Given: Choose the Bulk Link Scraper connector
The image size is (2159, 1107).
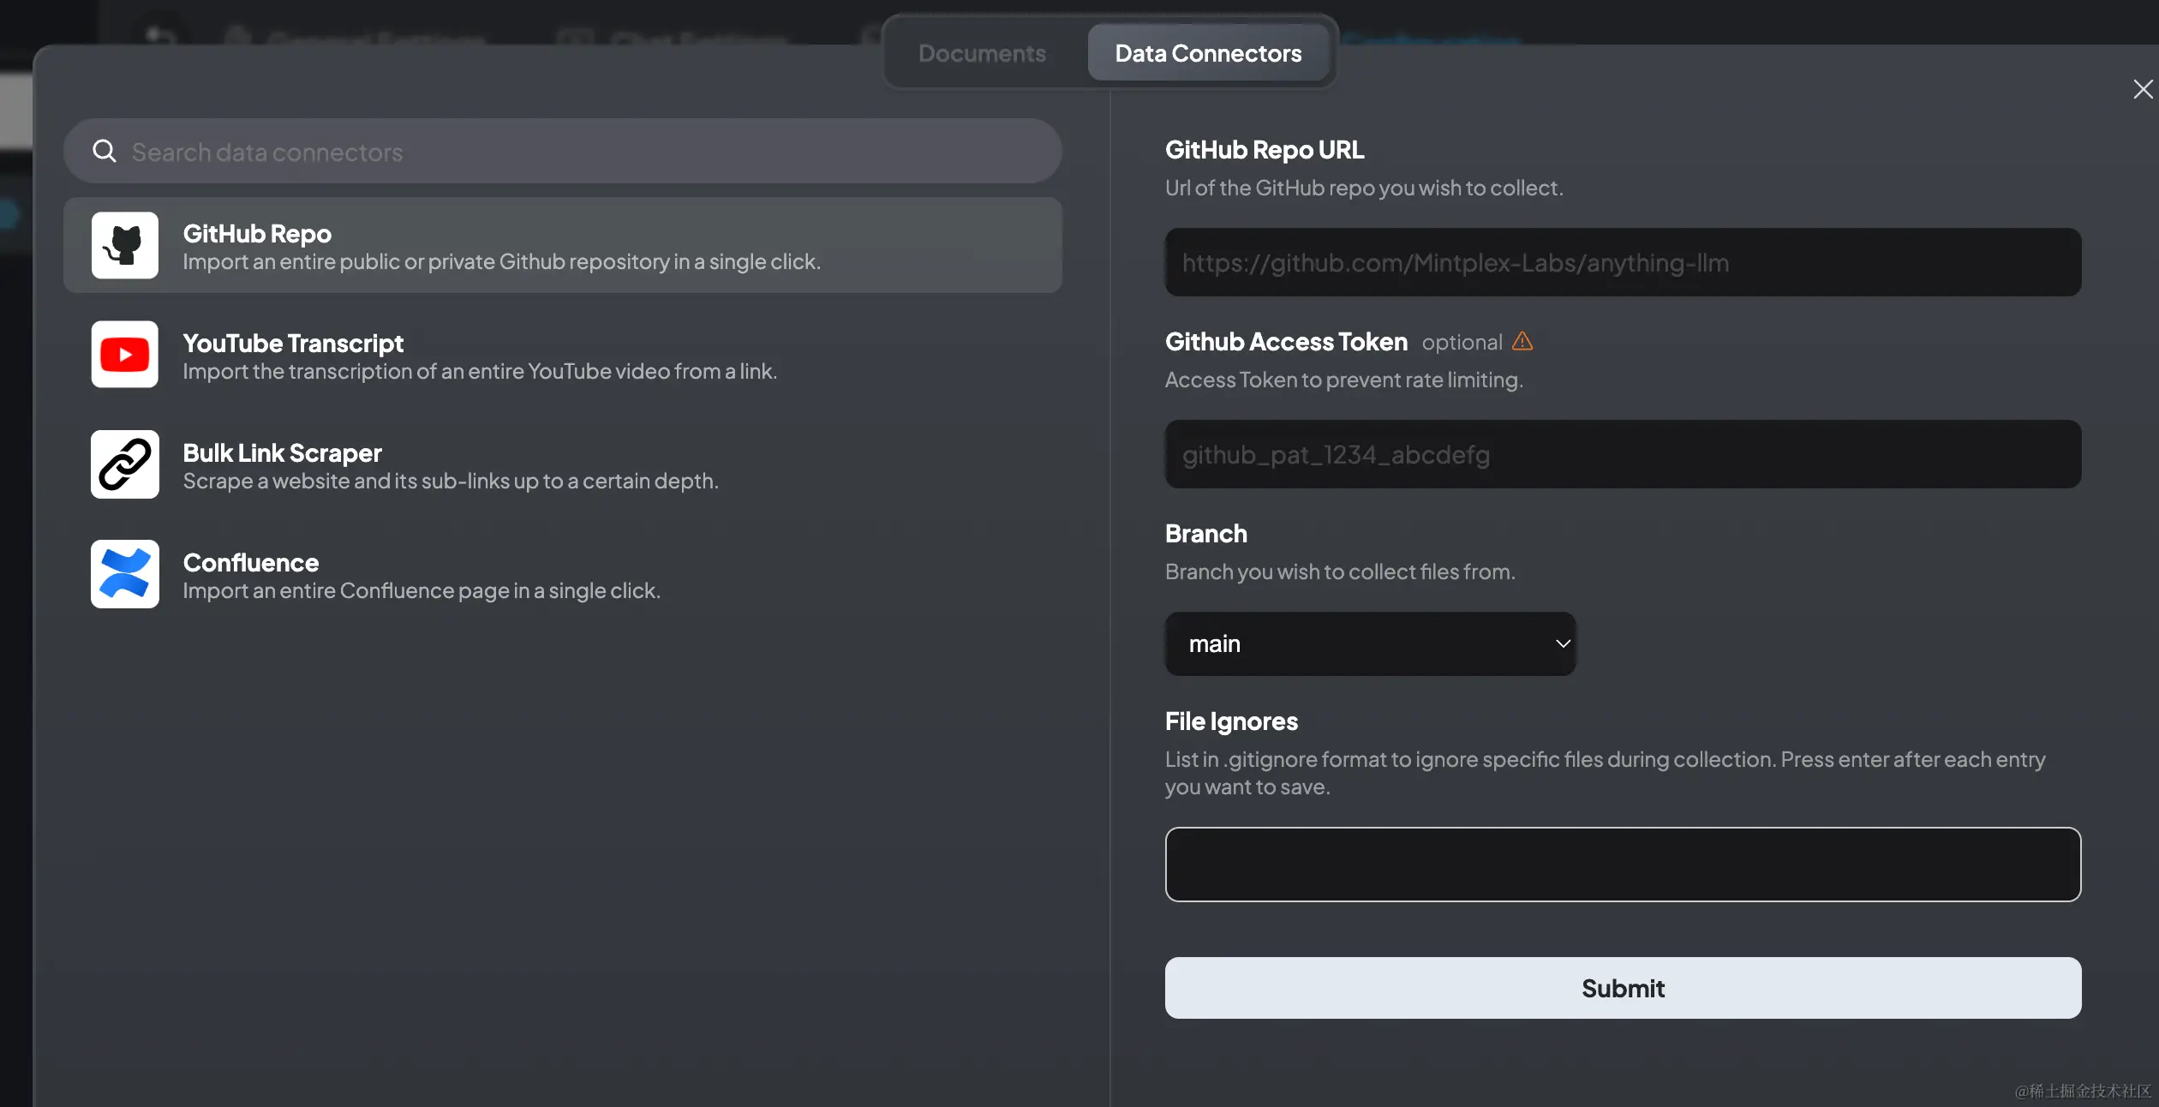Looking at the screenshot, I should (x=451, y=465).
